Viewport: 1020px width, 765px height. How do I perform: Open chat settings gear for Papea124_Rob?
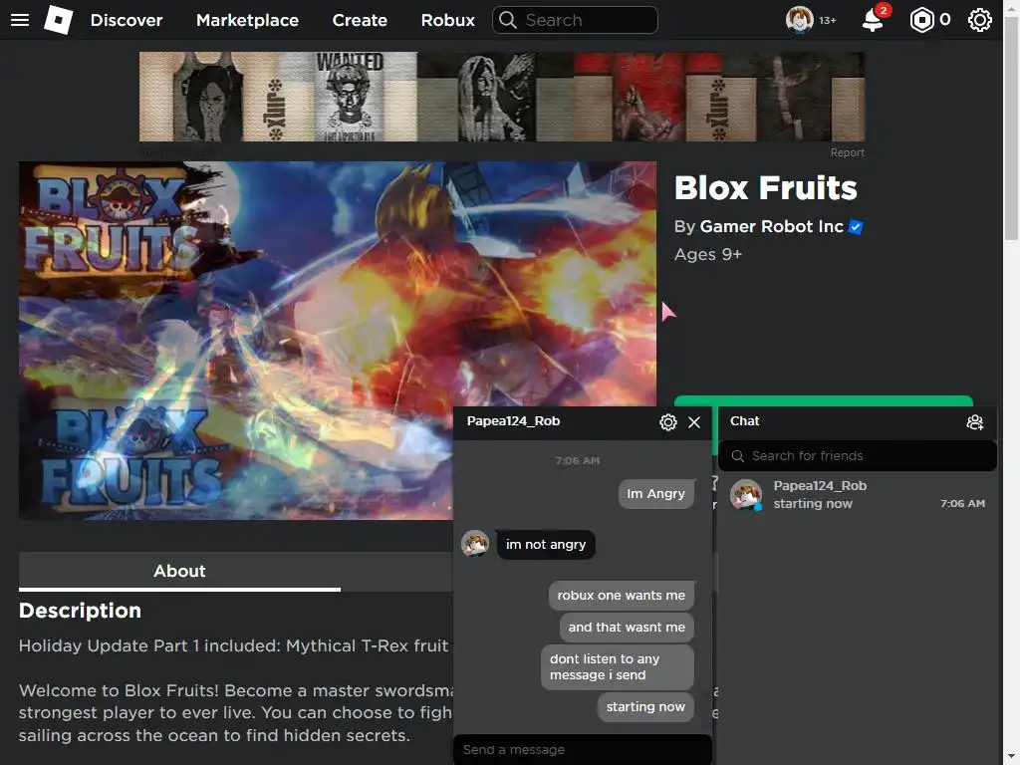click(x=668, y=422)
